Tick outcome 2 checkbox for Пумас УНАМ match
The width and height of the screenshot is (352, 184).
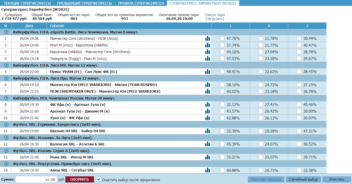coord(299,72)
